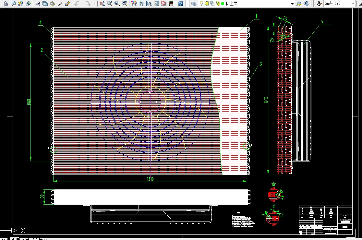The width and height of the screenshot is (362, 240).
Task: Select the Match Properties brush tool
Action: [x=60, y=4]
